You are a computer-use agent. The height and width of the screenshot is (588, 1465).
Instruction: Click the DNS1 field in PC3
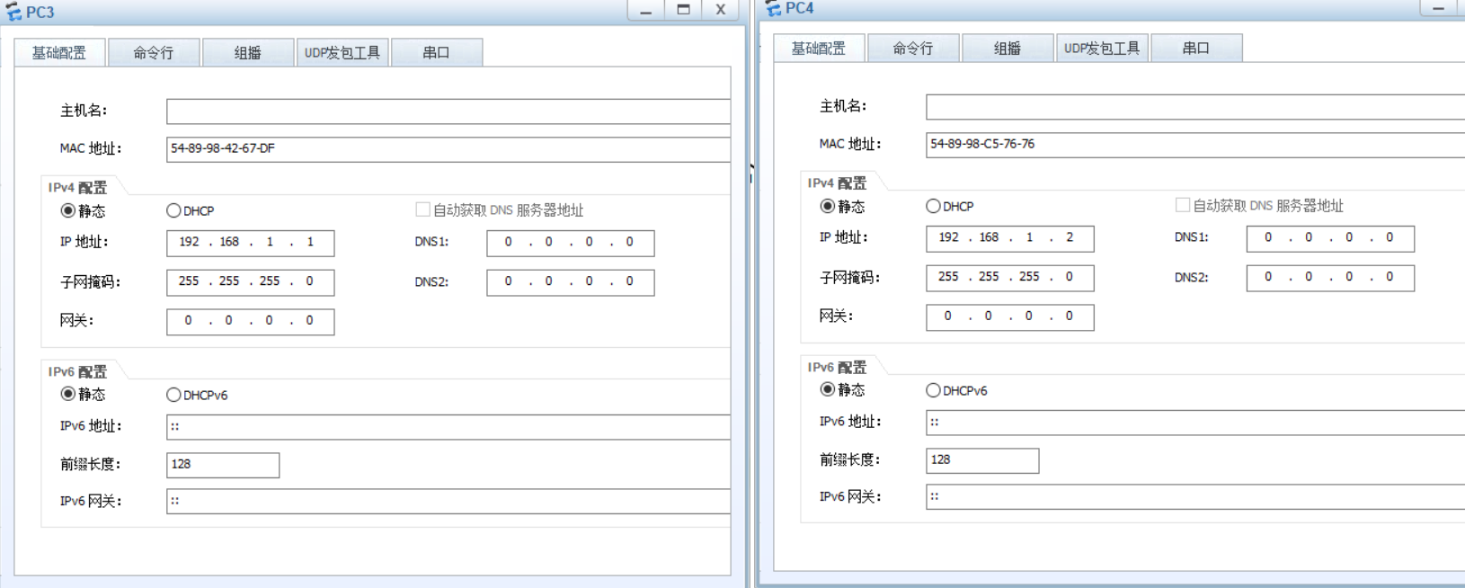coord(571,243)
